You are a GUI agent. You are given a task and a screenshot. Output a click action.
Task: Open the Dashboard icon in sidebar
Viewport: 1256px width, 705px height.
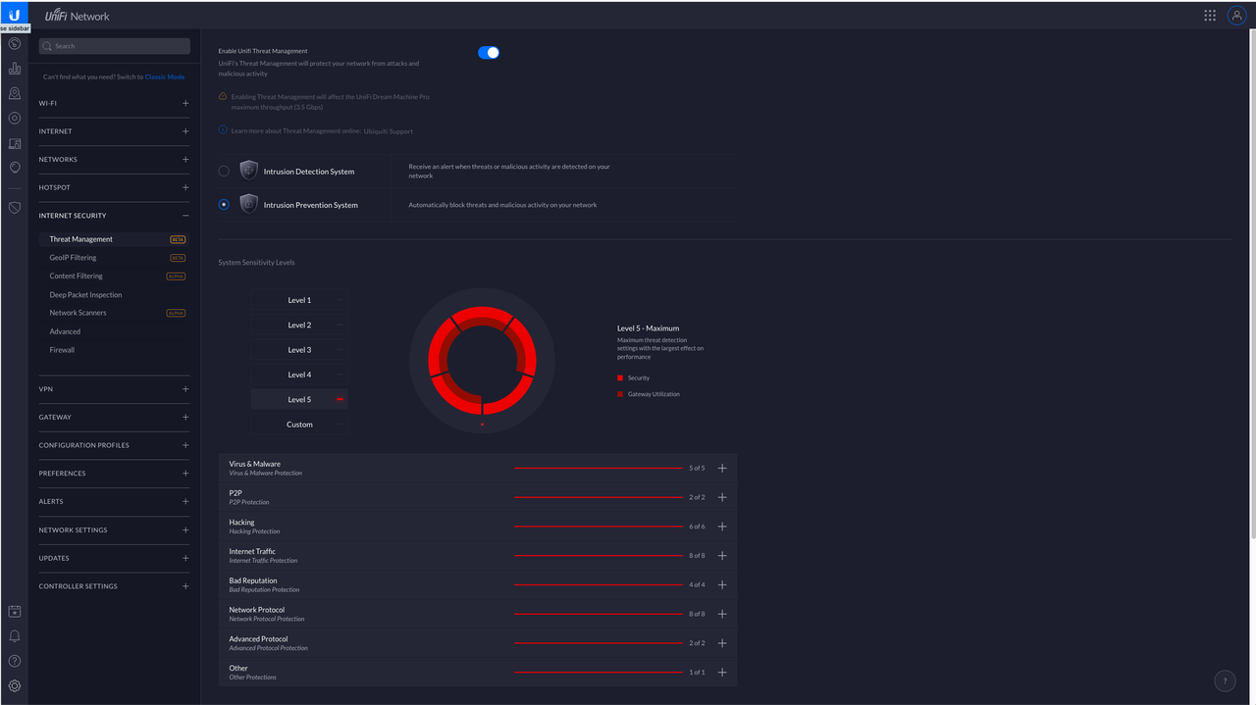tap(14, 43)
